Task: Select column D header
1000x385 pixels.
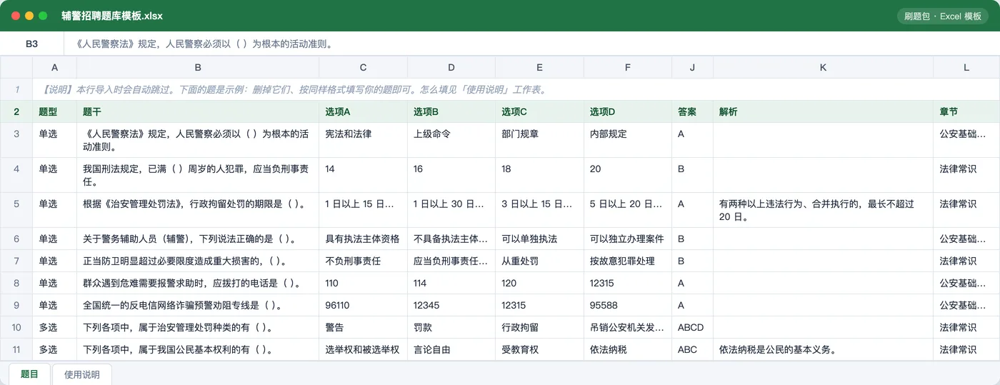Action: click(451, 67)
